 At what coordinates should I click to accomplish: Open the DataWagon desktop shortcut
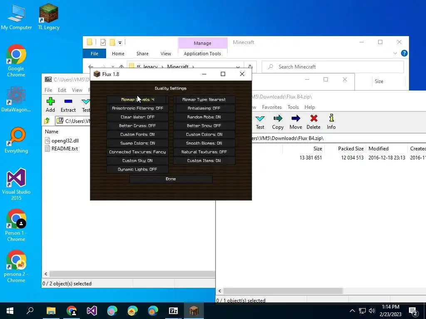(16, 99)
